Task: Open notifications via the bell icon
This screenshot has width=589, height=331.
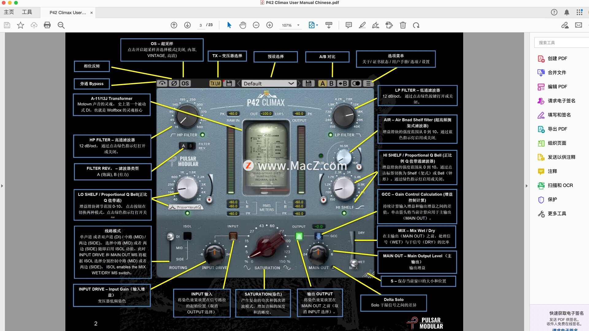Action: click(567, 12)
